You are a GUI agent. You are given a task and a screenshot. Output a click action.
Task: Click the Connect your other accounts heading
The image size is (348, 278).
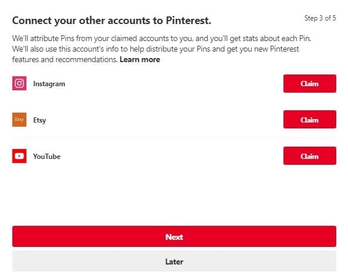[x=112, y=21]
